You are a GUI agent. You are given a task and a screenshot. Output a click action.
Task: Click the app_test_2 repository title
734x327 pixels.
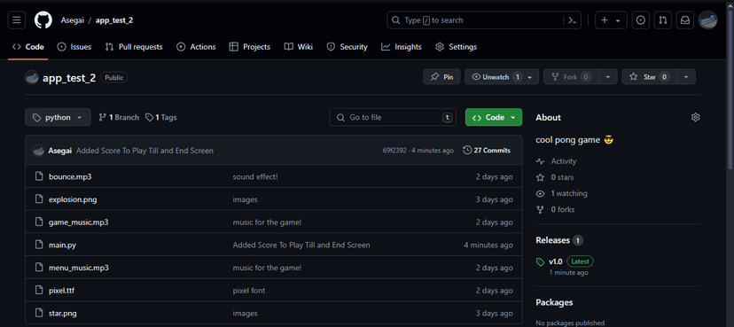[69, 78]
